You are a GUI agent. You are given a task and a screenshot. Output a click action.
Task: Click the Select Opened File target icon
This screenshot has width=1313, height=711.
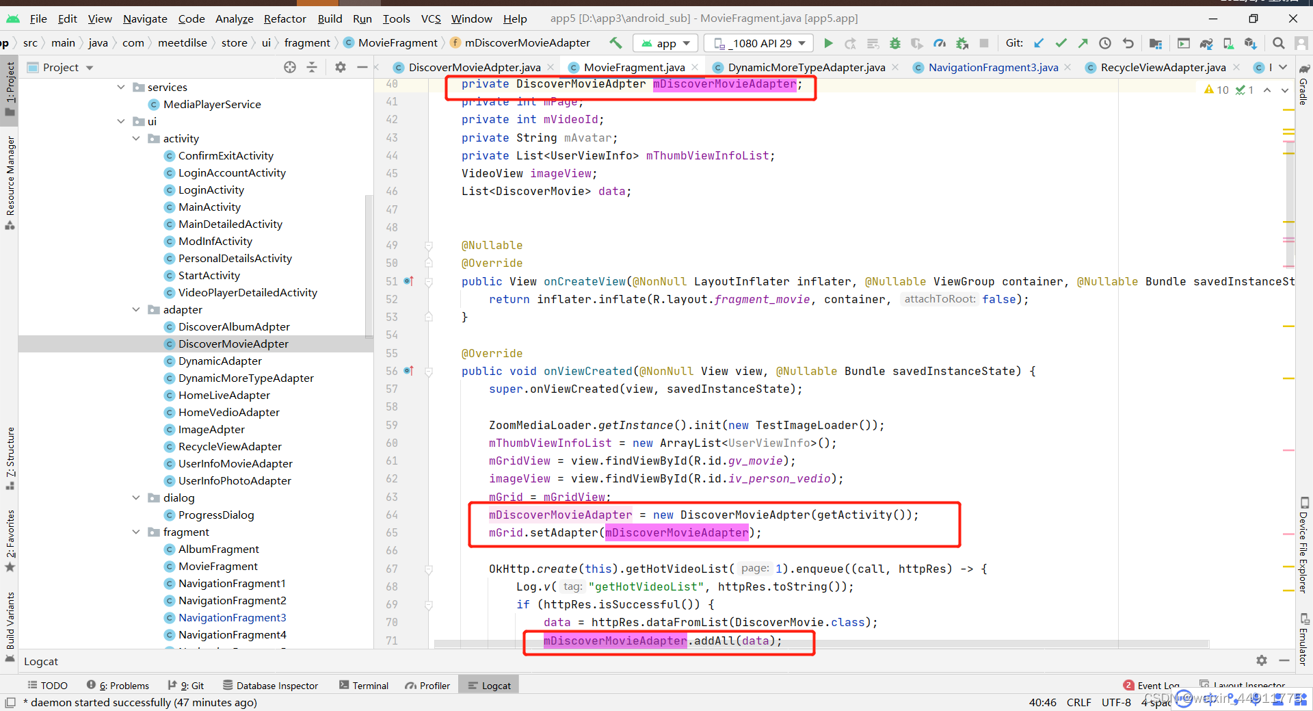pos(290,67)
